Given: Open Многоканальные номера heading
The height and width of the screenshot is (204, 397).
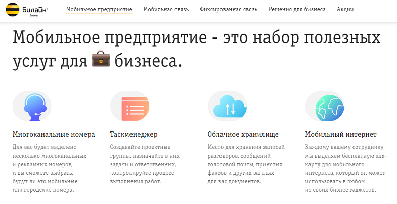Looking at the screenshot, I should 54,134.
